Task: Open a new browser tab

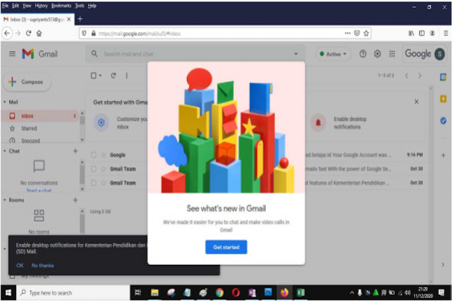Action: [80, 19]
